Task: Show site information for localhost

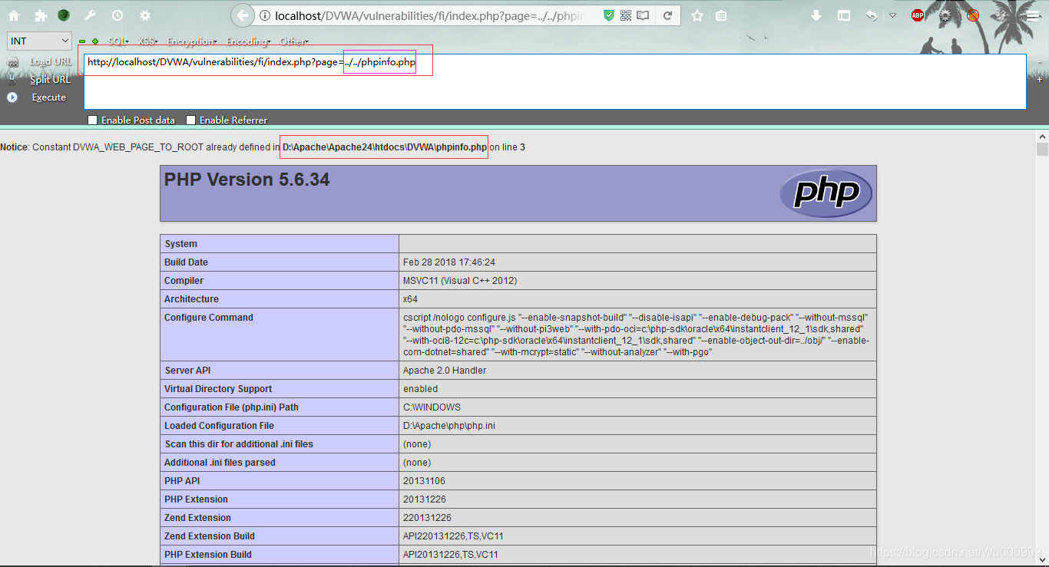Action: tap(264, 15)
